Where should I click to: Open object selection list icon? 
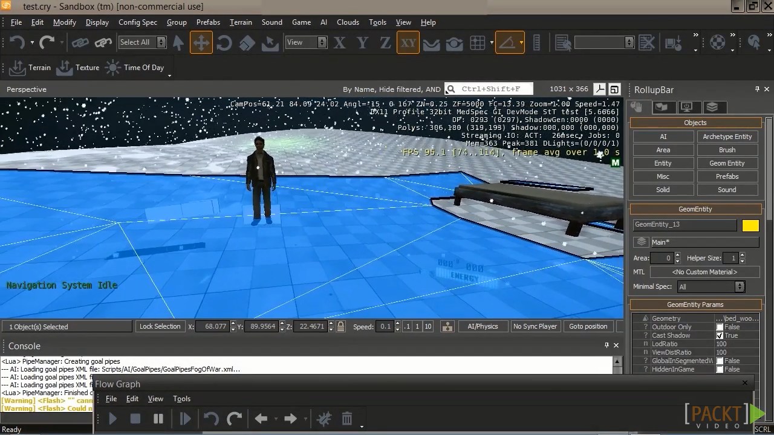click(x=563, y=43)
